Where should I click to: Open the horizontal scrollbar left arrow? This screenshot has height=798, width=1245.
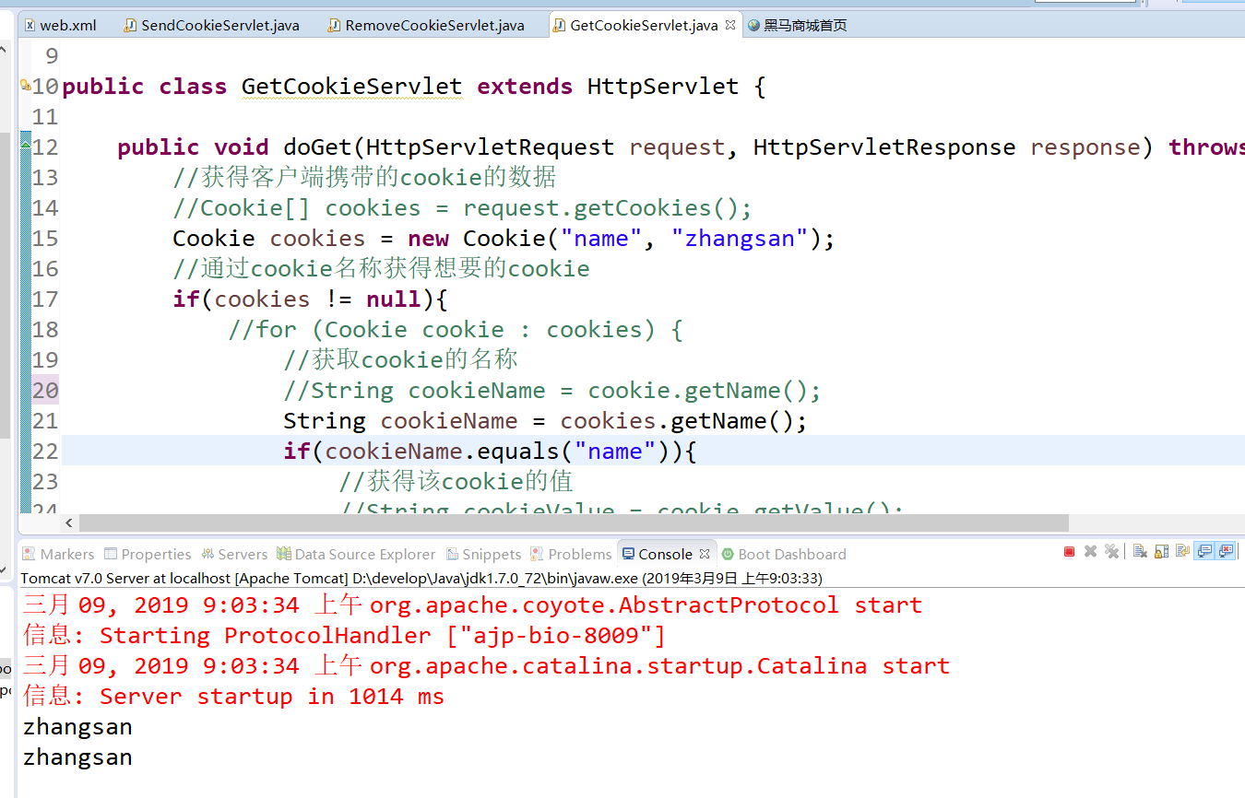(x=69, y=522)
